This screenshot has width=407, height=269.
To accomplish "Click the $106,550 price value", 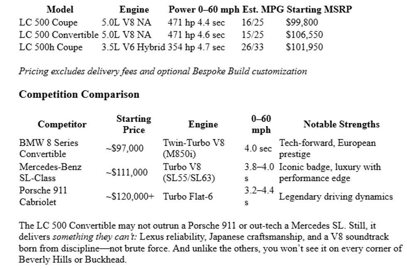I will pyautogui.click(x=304, y=35).
